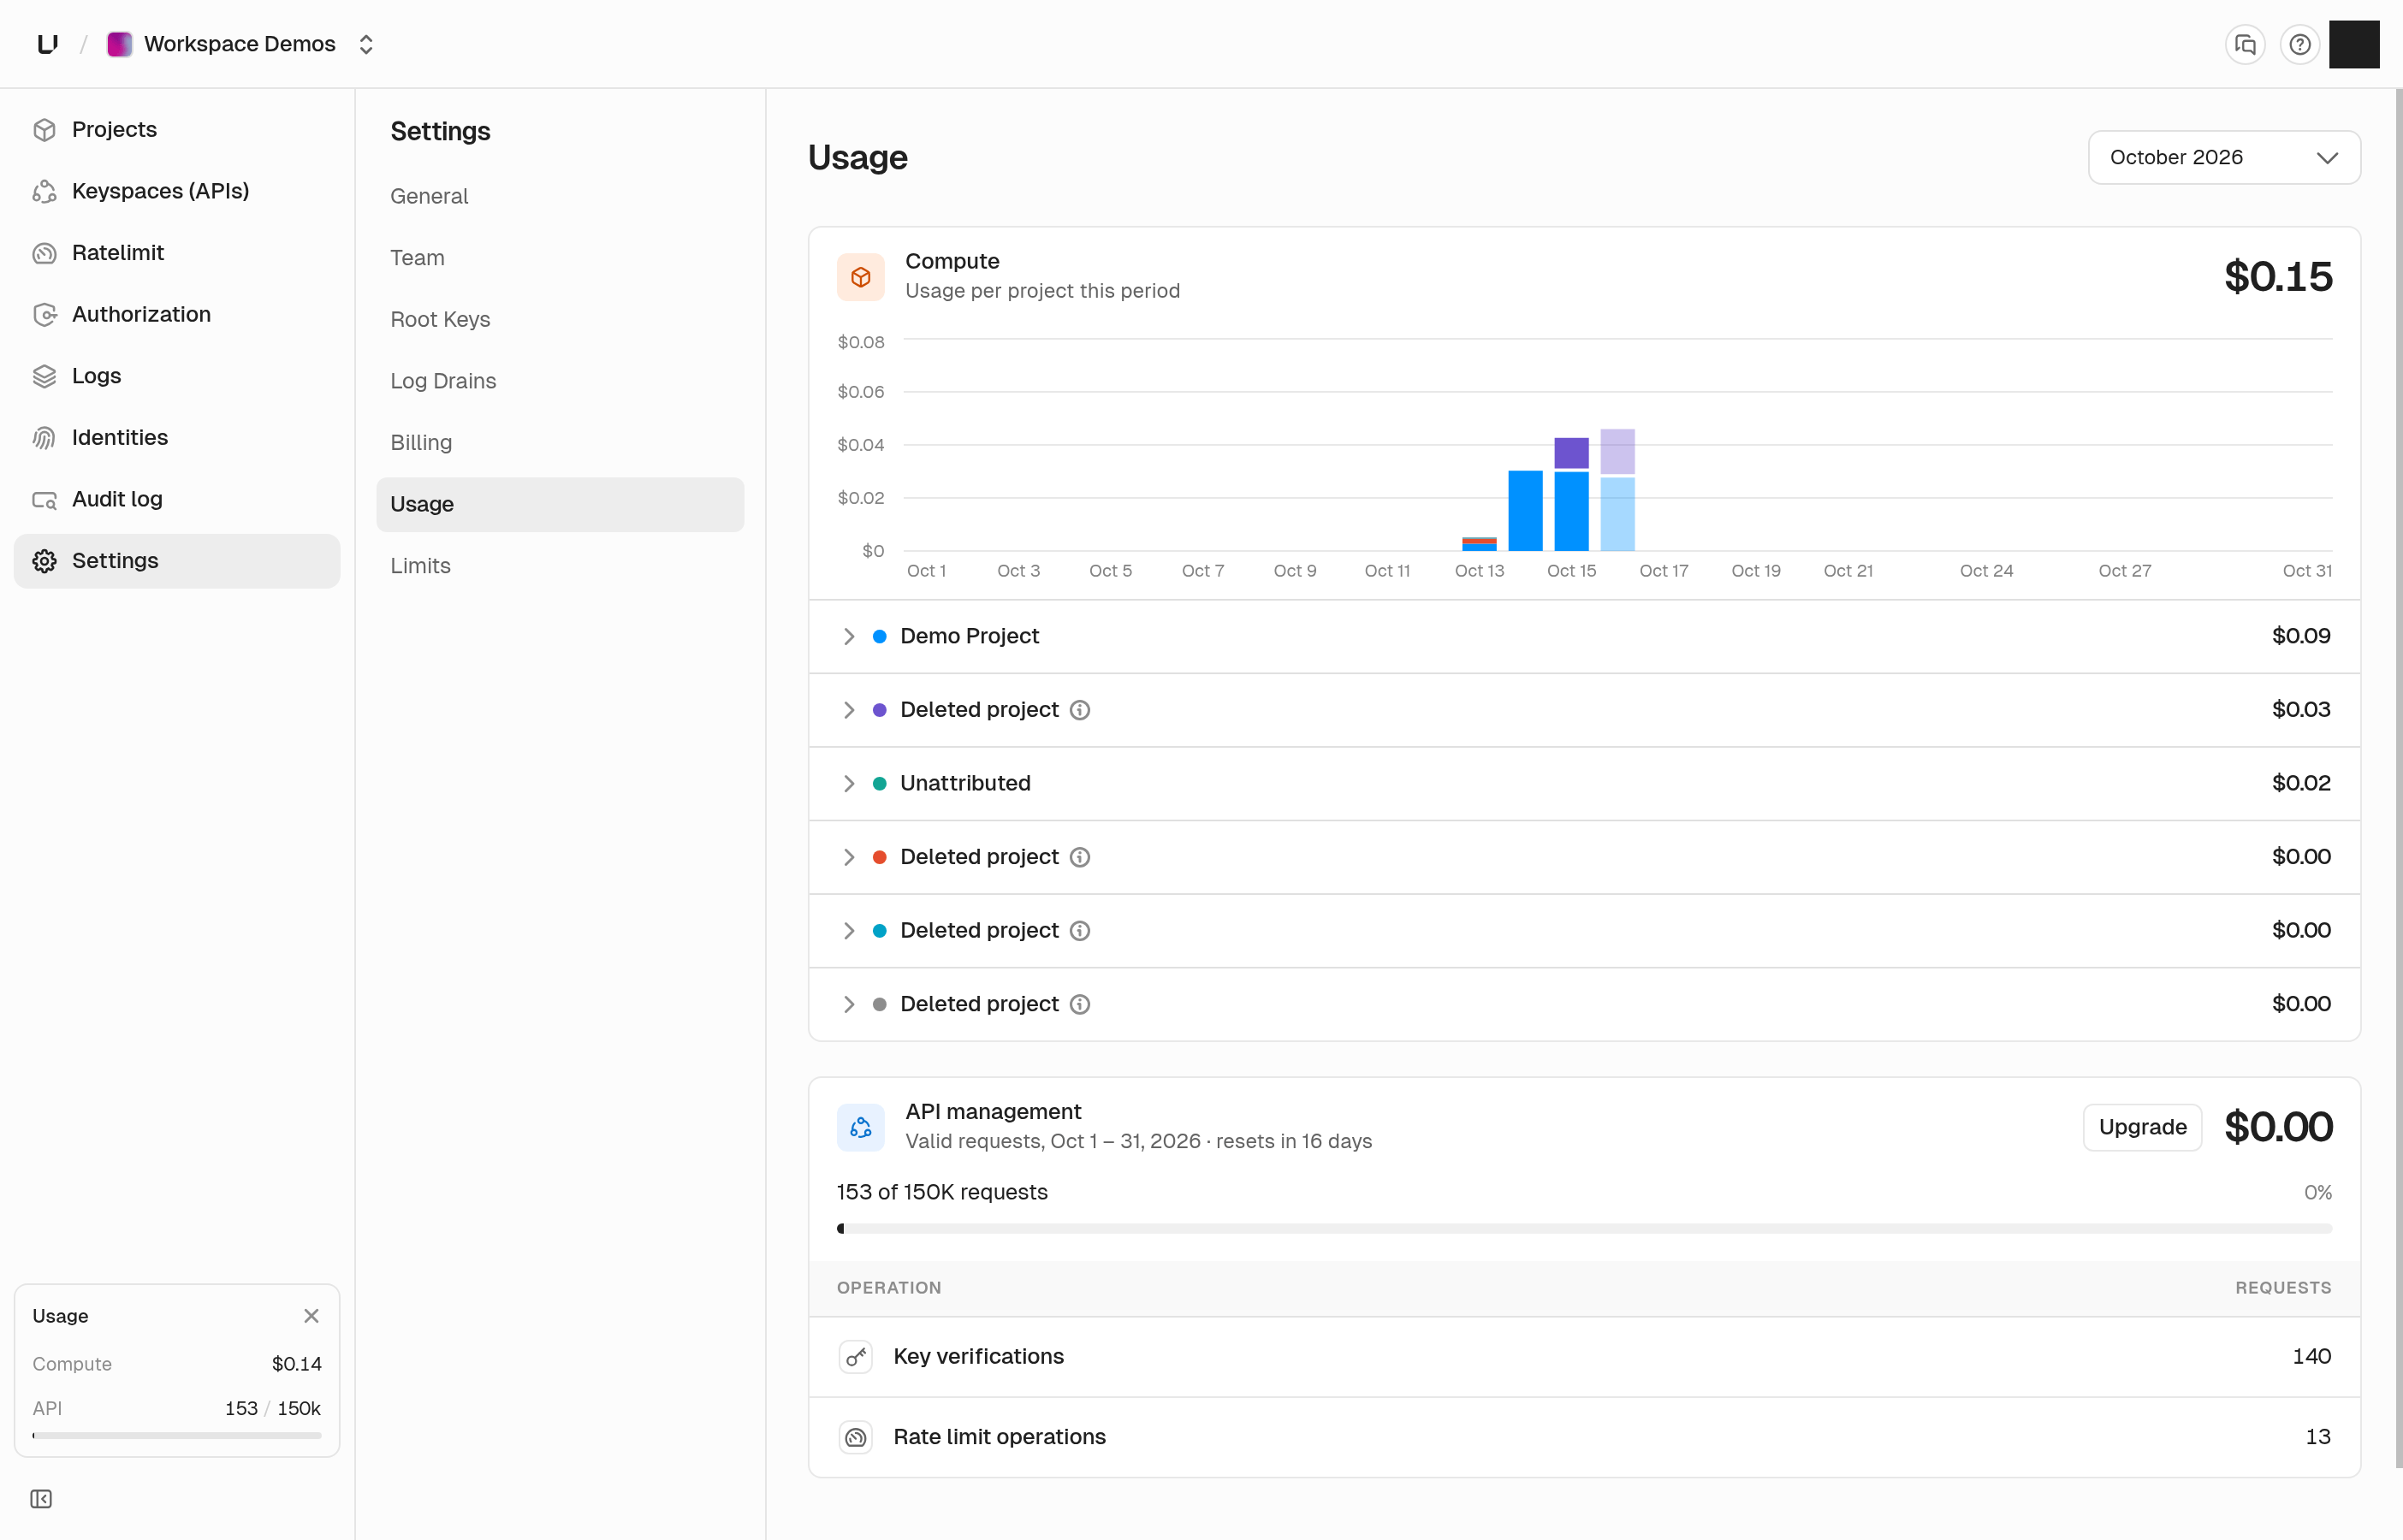
Task: Open Root Keys settings tab
Action: pyautogui.click(x=560, y=319)
